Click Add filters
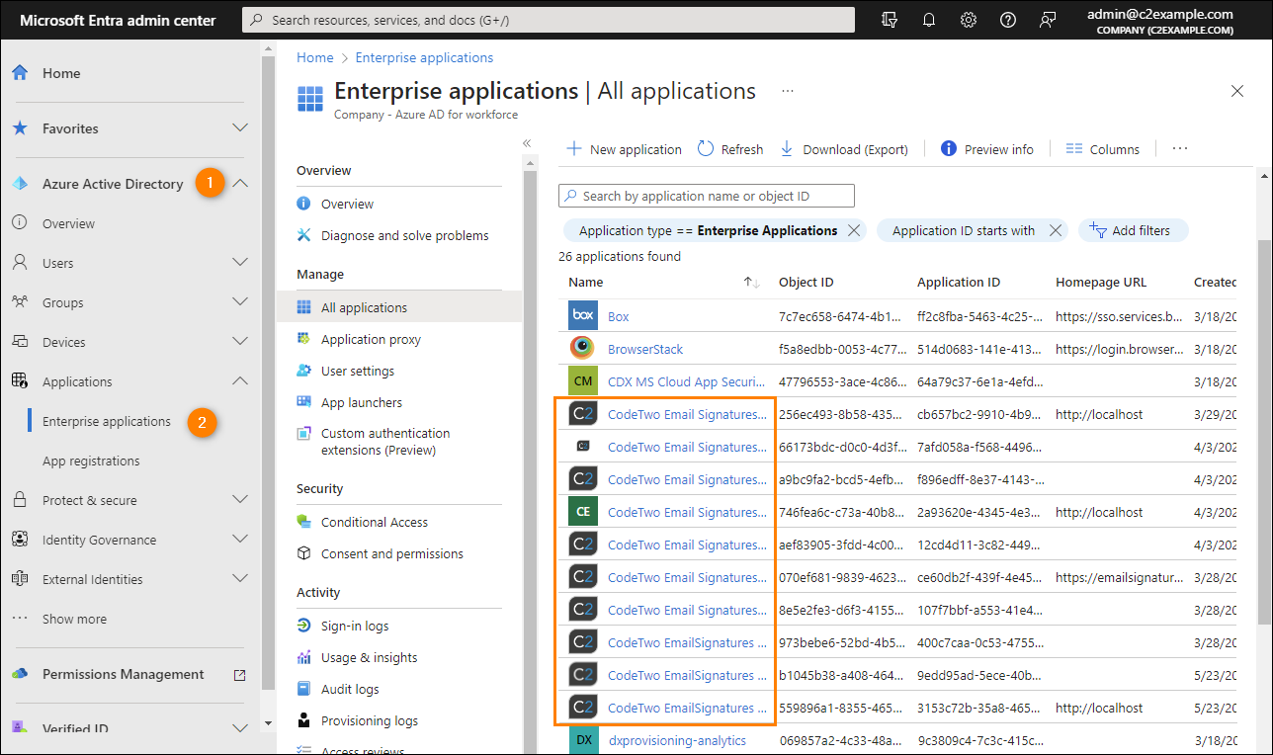Screen dimensions: 1273x755 (1133, 230)
